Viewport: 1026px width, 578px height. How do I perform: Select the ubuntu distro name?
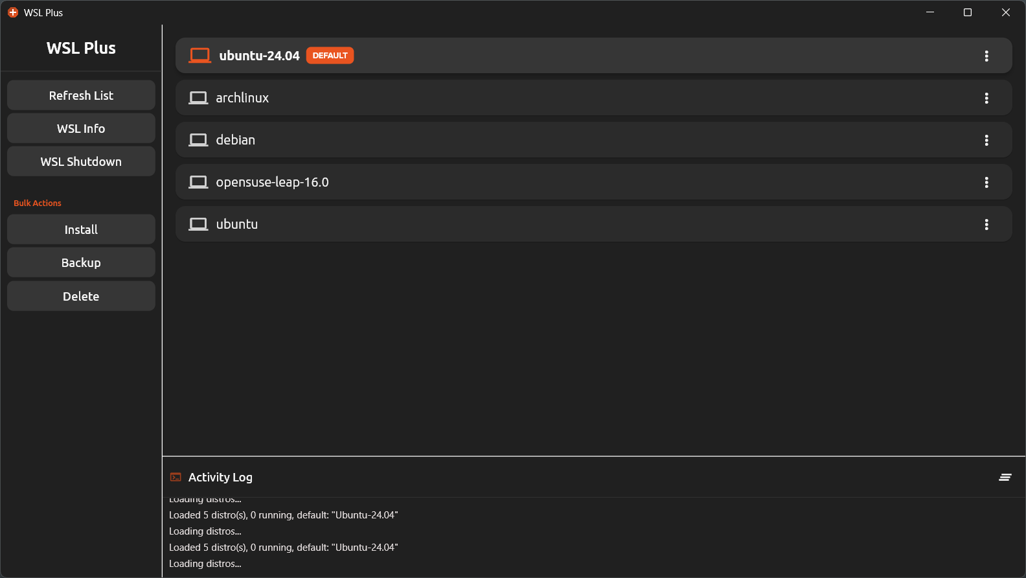[237, 224]
